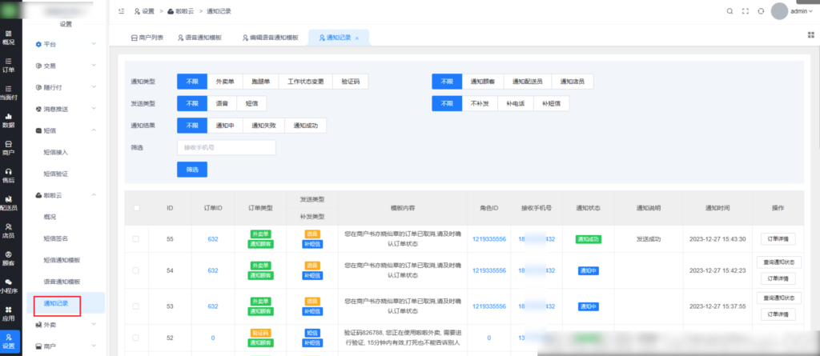The height and width of the screenshot is (356, 820).
Task: Switch to the 商户列表 tab
Action: pos(147,38)
